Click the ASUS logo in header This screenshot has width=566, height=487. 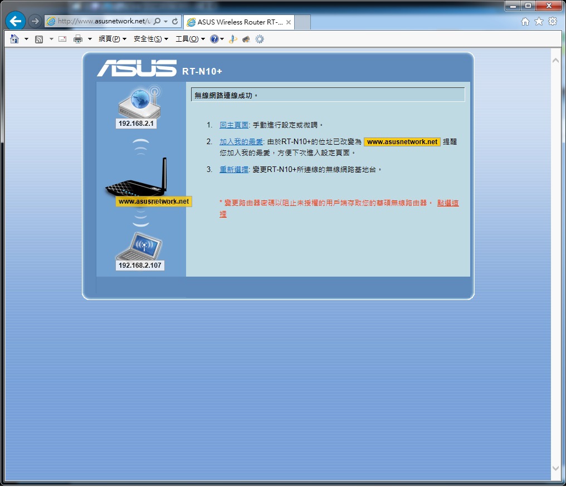(x=137, y=68)
